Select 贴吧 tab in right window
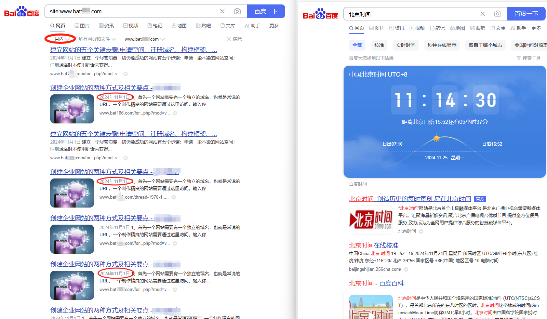 coord(478,28)
